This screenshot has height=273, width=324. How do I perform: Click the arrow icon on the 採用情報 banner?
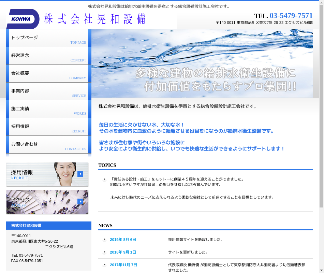[80, 174]
